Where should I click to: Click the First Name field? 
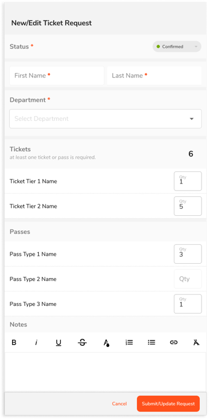pos(57,76)
